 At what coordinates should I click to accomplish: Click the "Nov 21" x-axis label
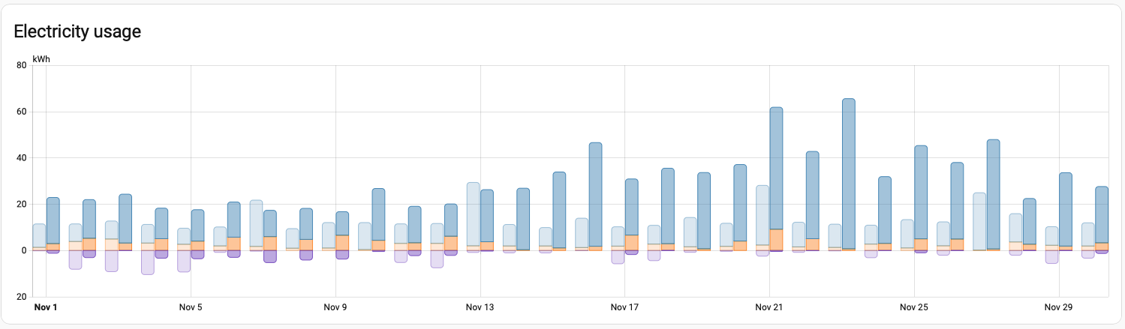(x=769, y=307)
